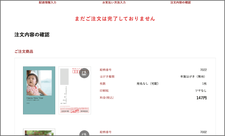Viewport: 225px width, 136px height.
Task: Select the 配送情報入力 step
Action: point(47,2)
